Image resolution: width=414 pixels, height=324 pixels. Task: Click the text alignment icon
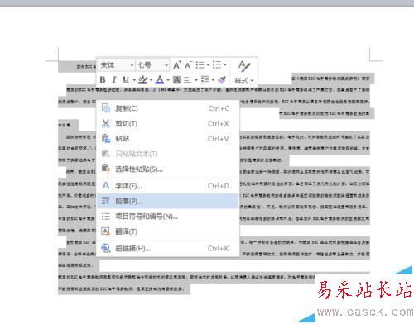188,80
